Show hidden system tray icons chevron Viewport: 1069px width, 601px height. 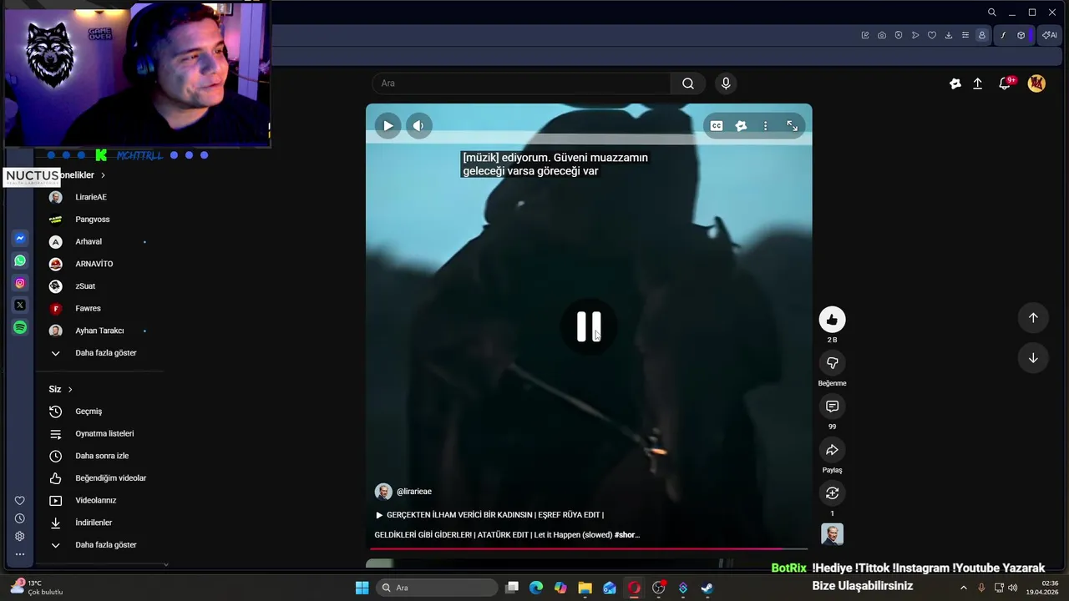(x=964, y=588)
